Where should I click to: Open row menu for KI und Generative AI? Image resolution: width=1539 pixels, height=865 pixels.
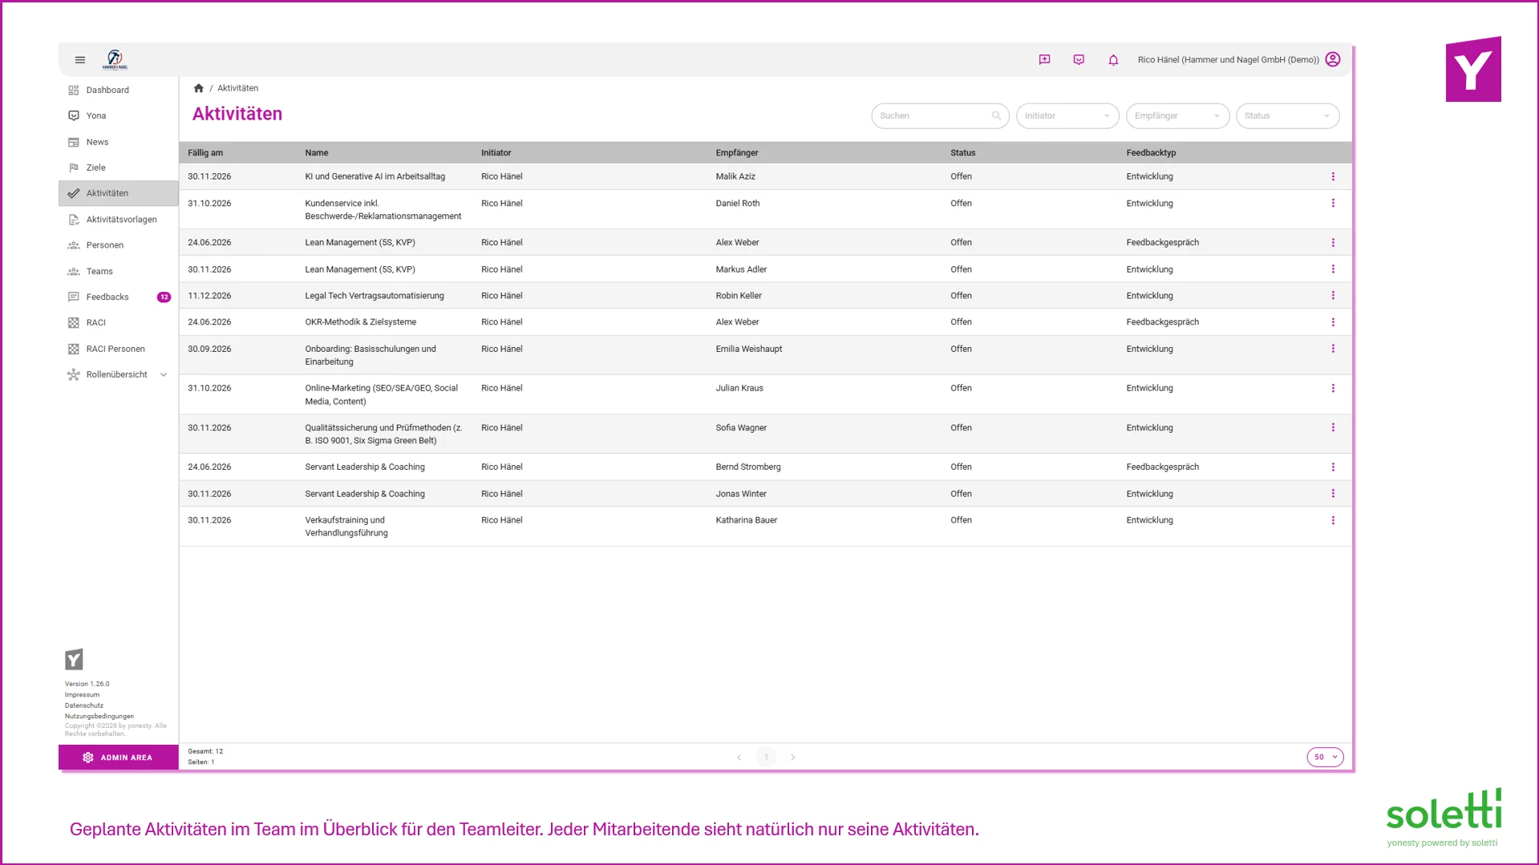point(1333,176)
